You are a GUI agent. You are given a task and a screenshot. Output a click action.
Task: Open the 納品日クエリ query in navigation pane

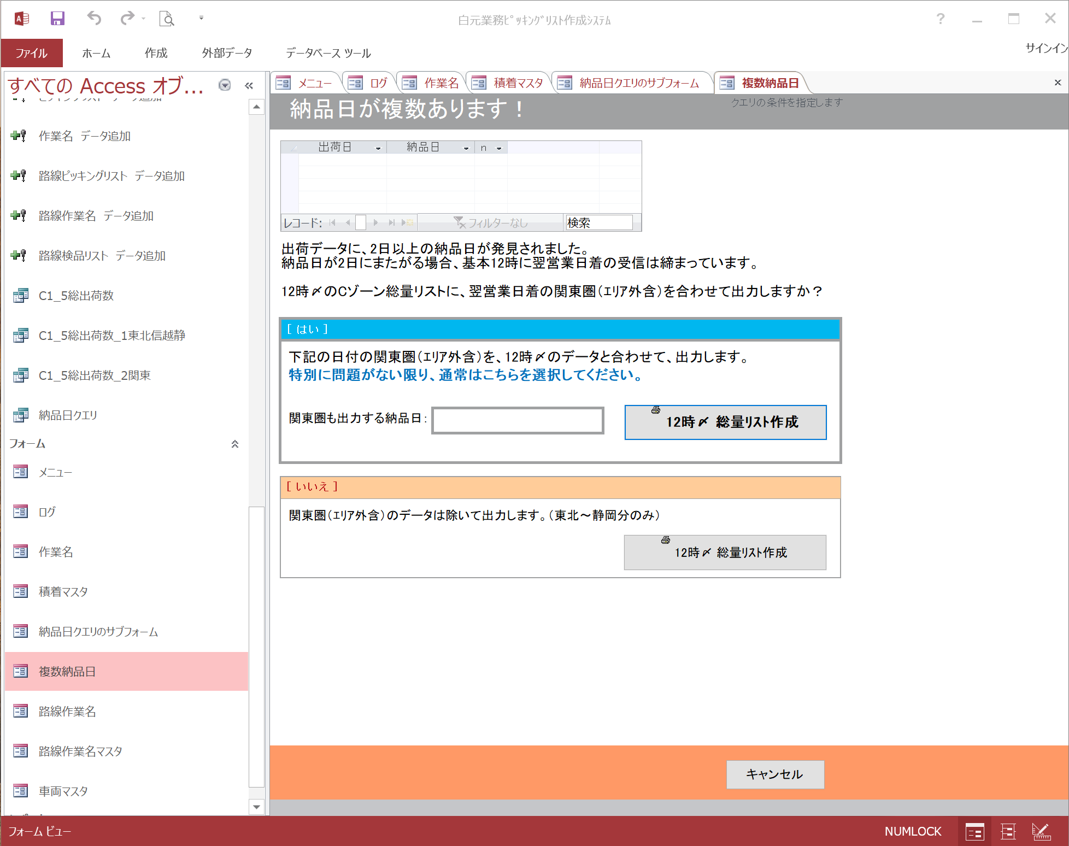click(68, 415)
